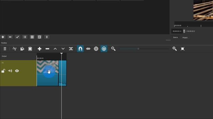Viewport: 213px width, 119px height.
Task: Zoom in the timeline
Action: tap(174, 49)
